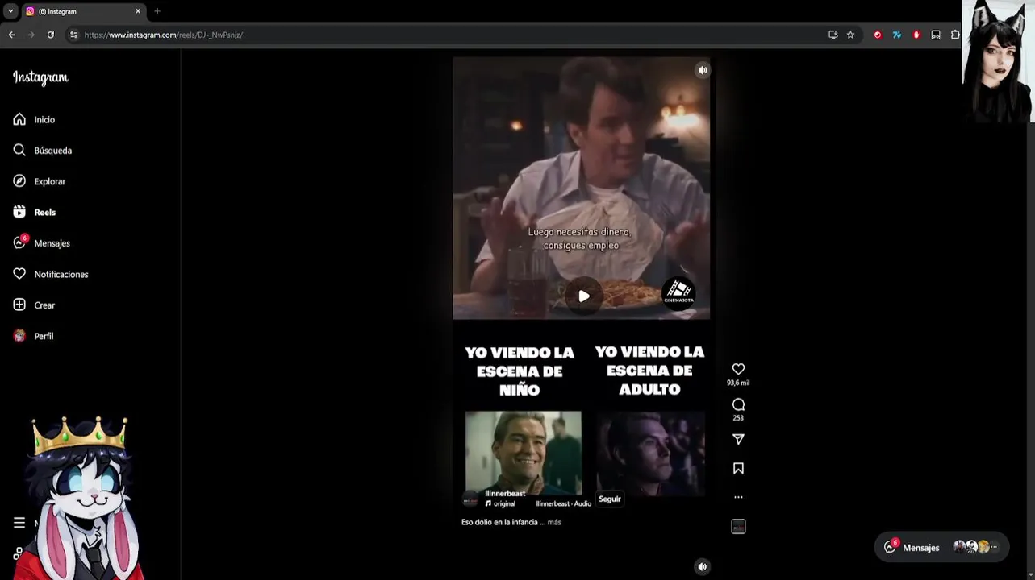Go back in browser history

11,35
